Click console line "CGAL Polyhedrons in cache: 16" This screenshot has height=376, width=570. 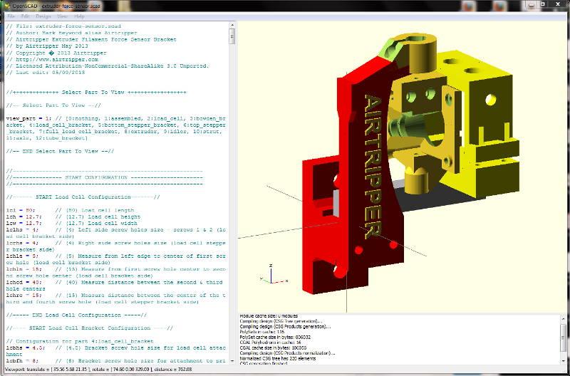(x=269, y=343)
